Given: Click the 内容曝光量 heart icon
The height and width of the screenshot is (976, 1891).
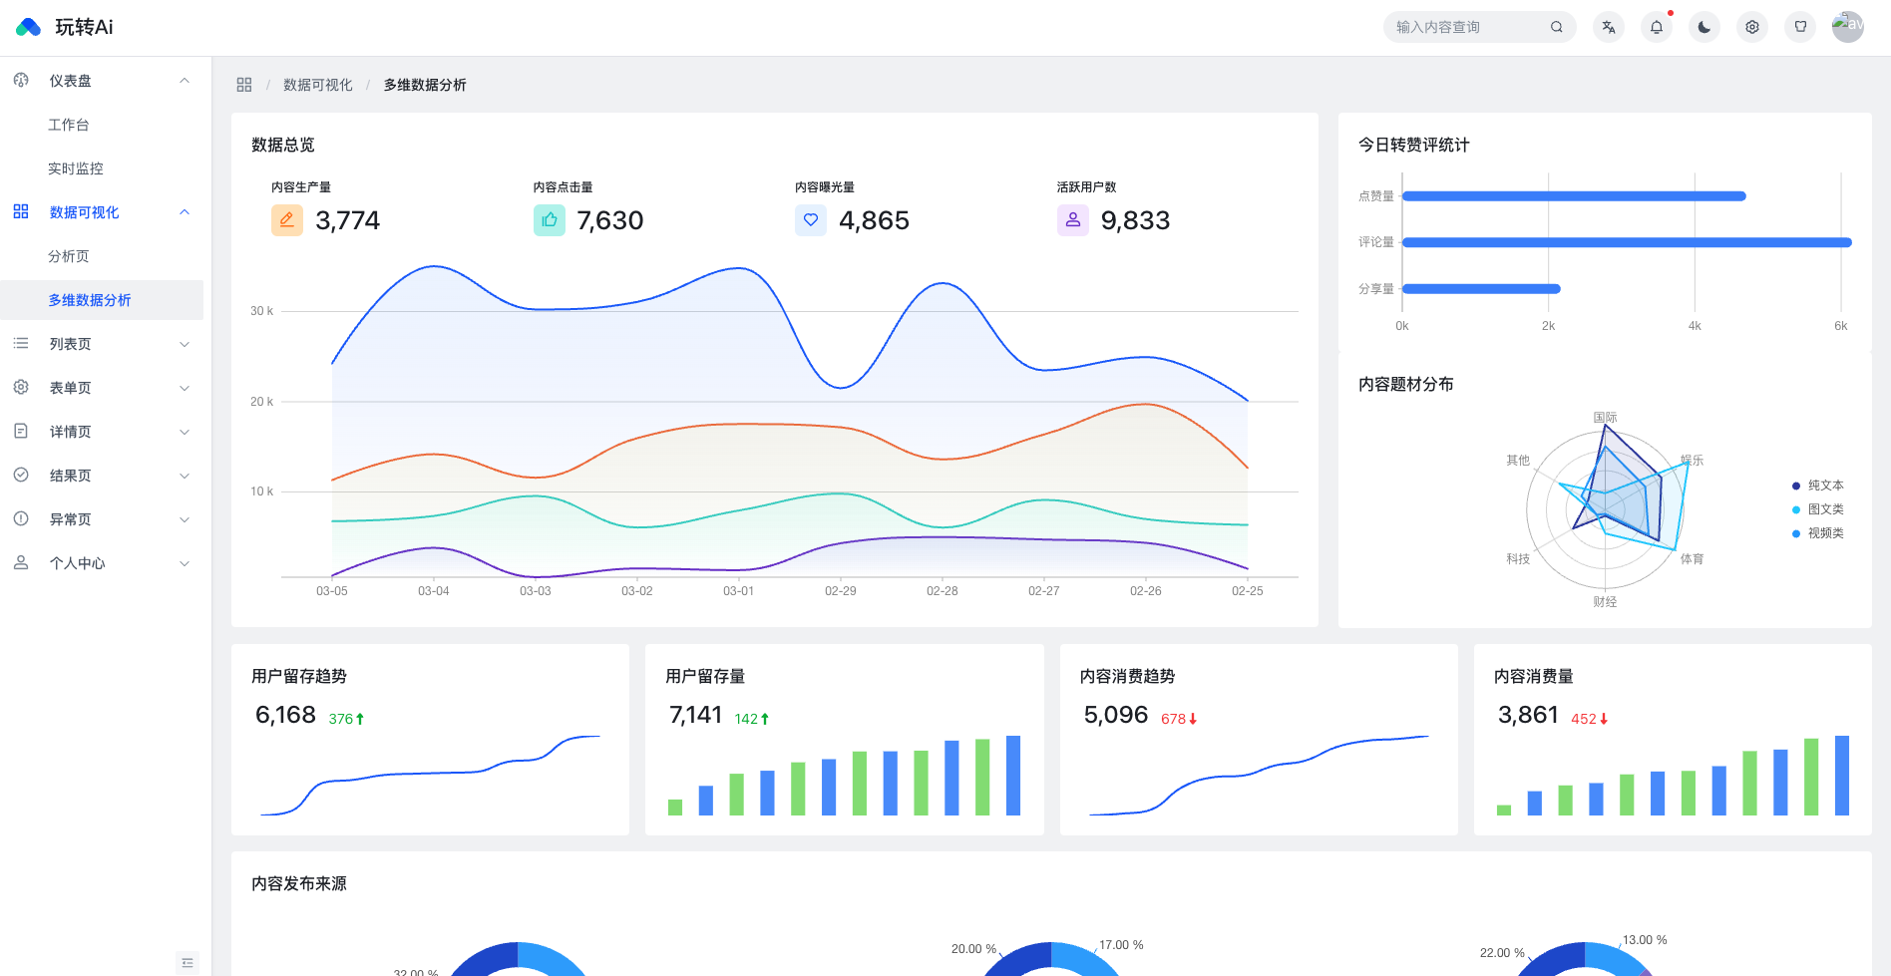Looking at the screenshot, I should tap(811, 219).
